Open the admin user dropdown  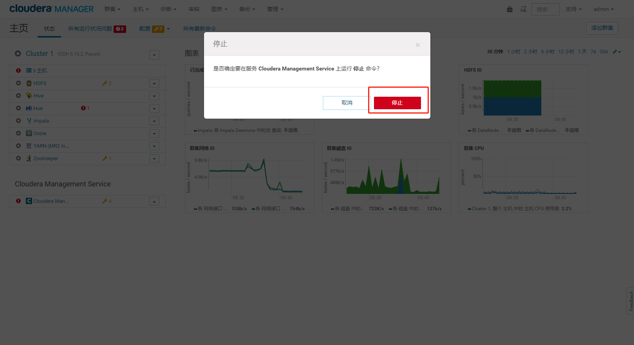point(603,9)
